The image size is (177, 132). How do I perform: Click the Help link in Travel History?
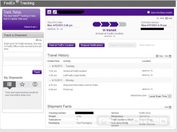(x=161, y=56)
